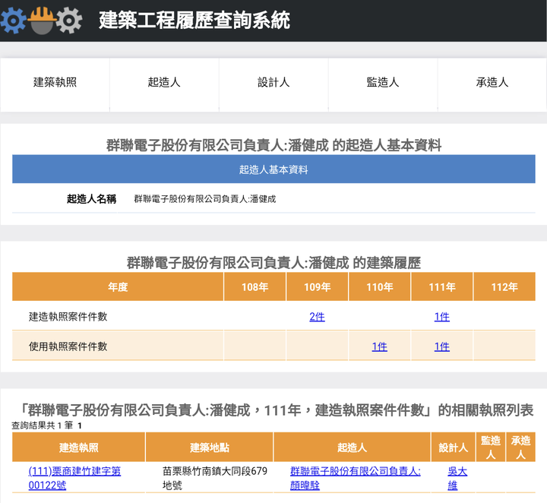547x503 pixels.
Task: Open 建造執照 1件 link under 111年
Action: [x=441, y=317]
